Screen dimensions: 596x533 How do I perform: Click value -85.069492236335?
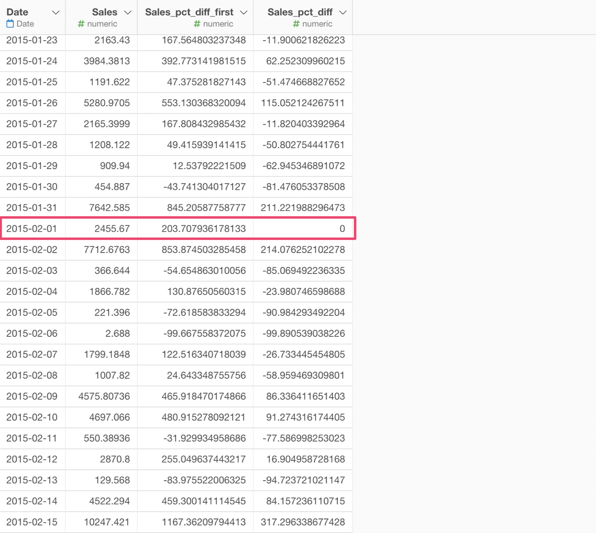coord(304,270)
